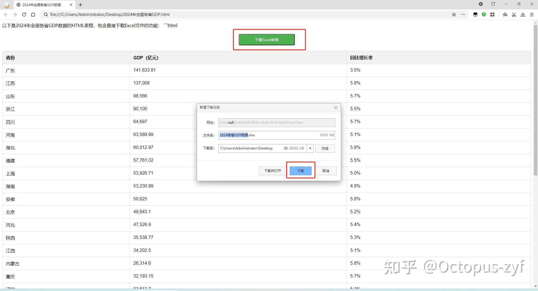
Task: Click the address bar URL
Action: (110, 15)
